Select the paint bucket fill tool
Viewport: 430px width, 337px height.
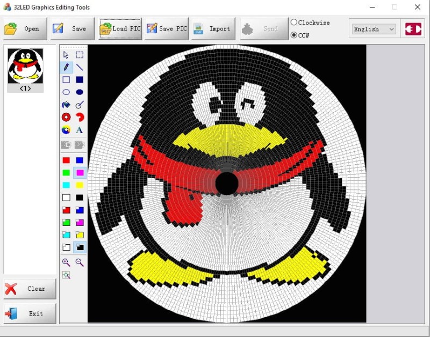click(66, 105)
